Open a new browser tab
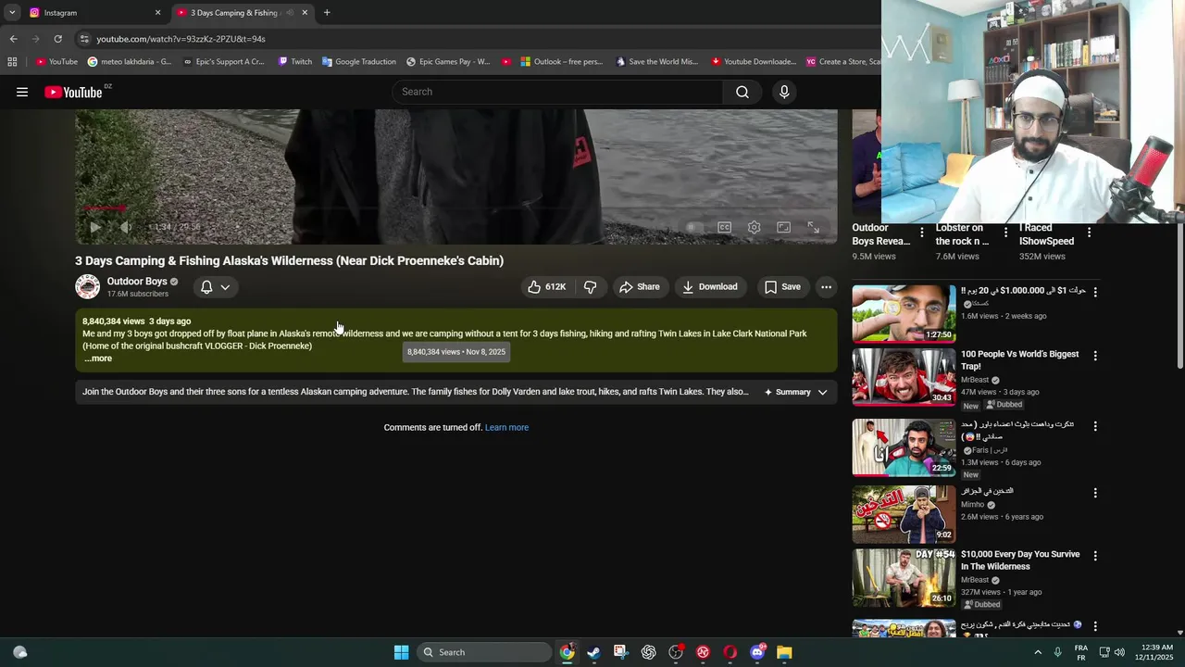 [x=327, y=13]
